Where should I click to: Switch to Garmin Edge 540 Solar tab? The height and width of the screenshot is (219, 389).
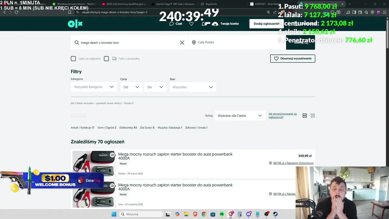coord(174,4)
